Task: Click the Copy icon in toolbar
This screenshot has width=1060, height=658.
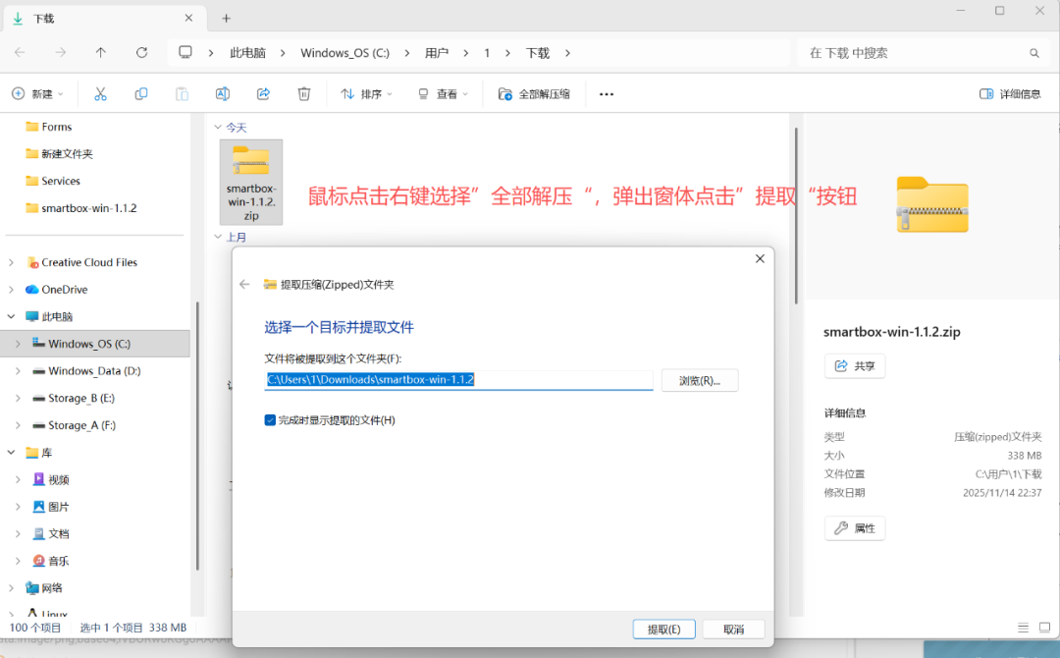Action: (x=140, y=94)
